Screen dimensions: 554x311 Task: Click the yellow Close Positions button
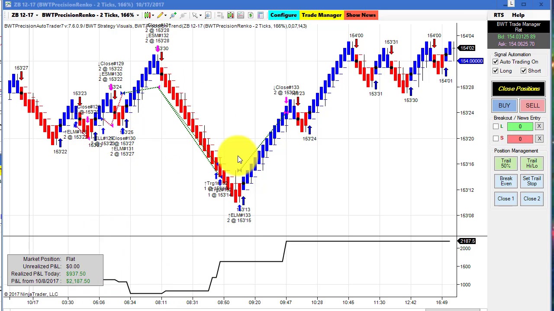pyautogui.click(x=519, y=89)
